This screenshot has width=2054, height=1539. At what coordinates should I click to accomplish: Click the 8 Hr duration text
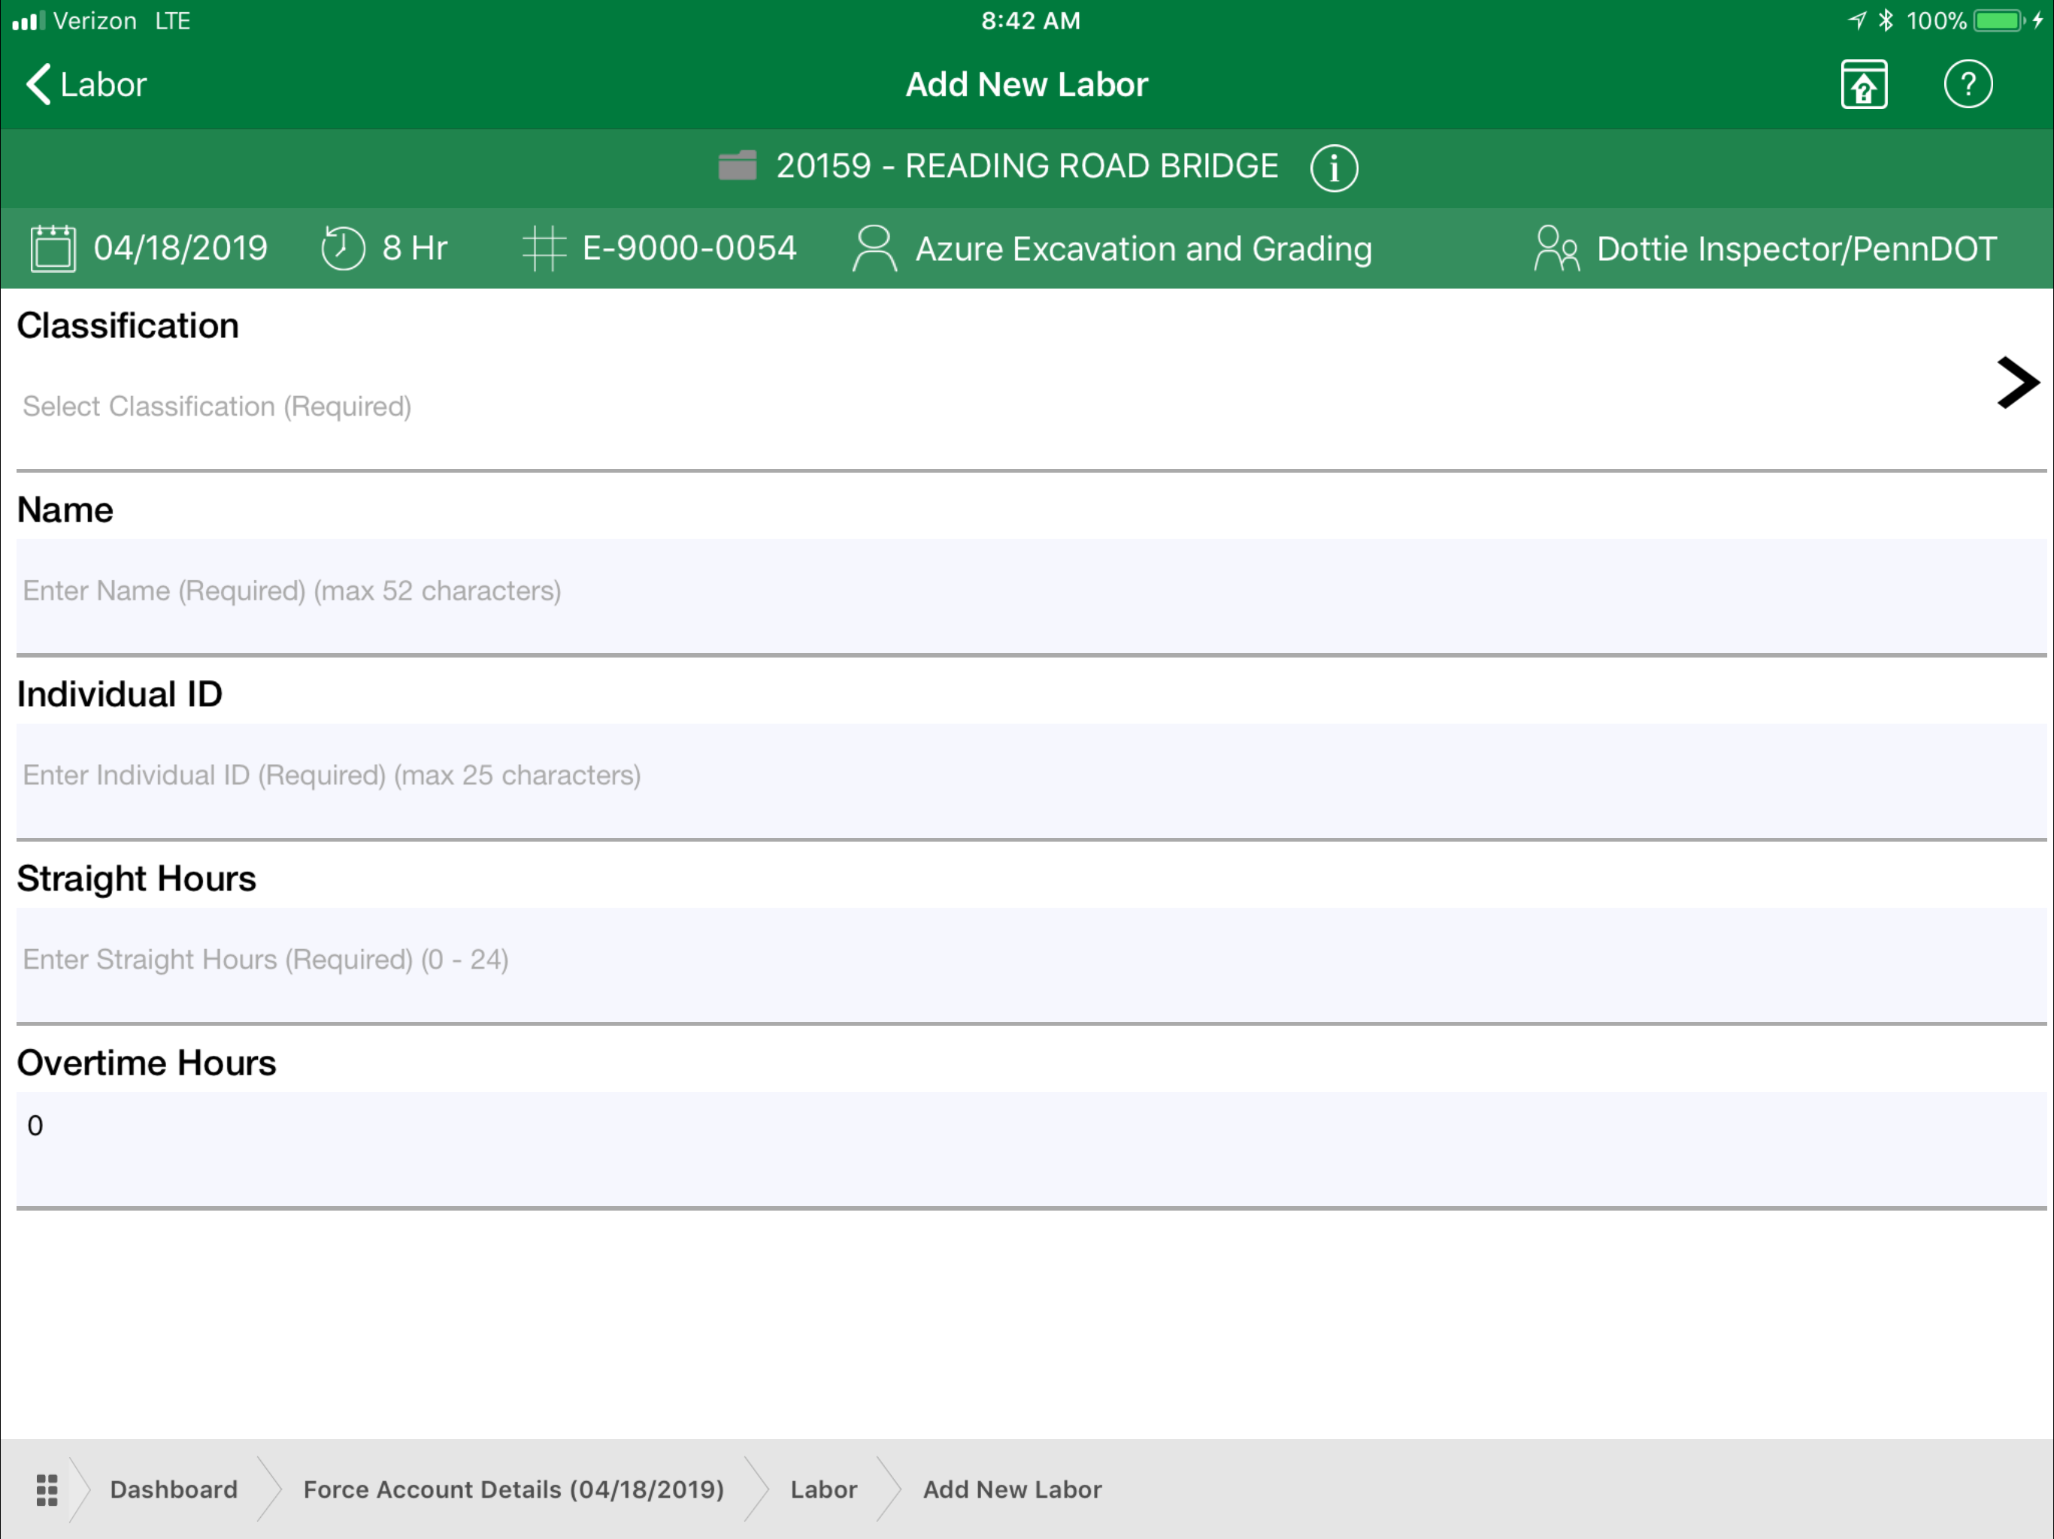click(414, 248)
